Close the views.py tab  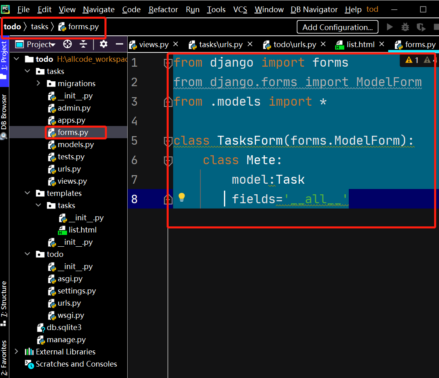pyautogui.click(x=176, y=44)
